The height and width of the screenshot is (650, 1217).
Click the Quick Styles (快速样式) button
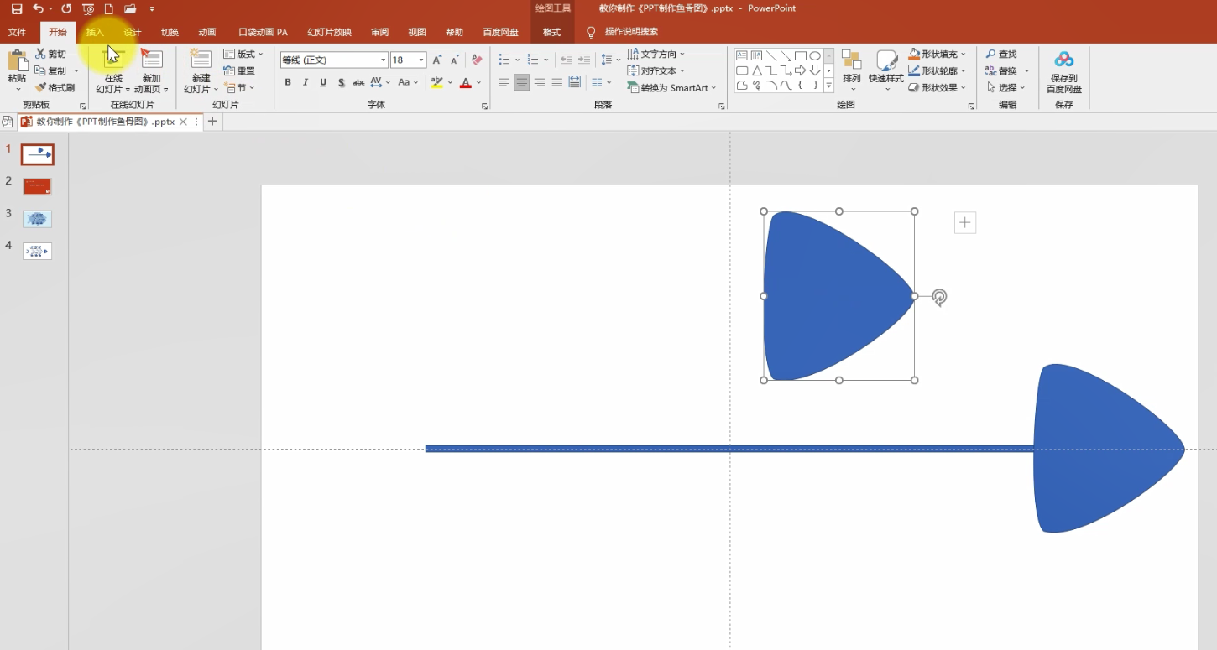(x=886, y=70)
